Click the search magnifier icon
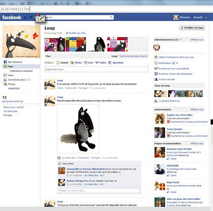 tap(111, 17)
